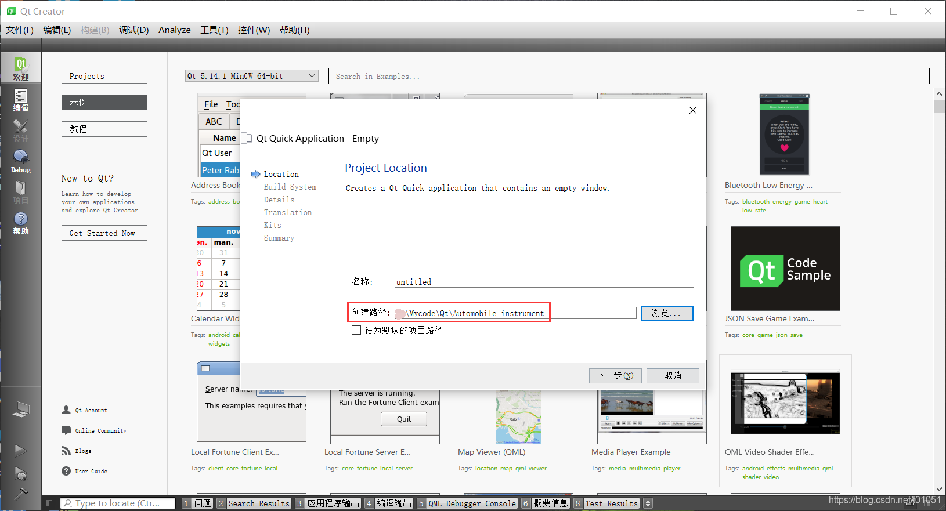Click the 创建路径 path input field
946x511 pixels.
point(515,313)
